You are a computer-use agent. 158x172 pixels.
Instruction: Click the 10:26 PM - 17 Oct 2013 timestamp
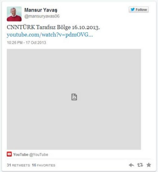26,42
